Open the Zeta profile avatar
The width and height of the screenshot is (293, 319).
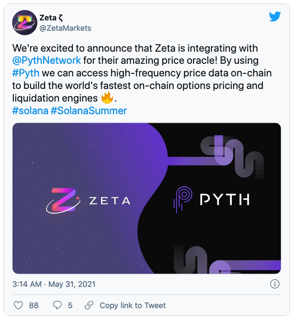(25, 23)
